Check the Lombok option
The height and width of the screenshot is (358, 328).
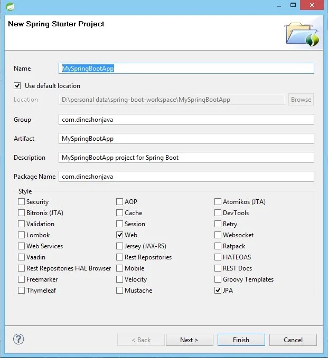(21, 235)
